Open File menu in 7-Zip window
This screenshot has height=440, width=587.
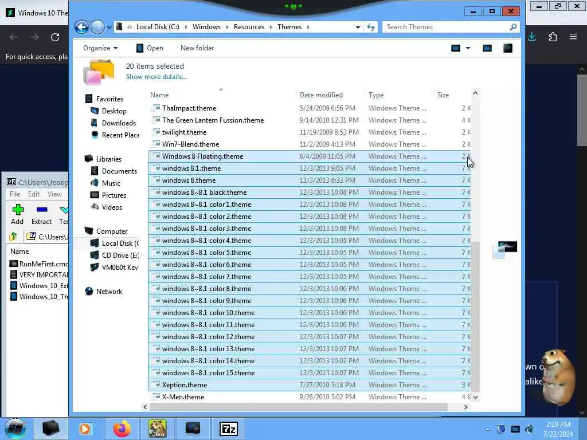pyautogui.click(x=15, y=194)
